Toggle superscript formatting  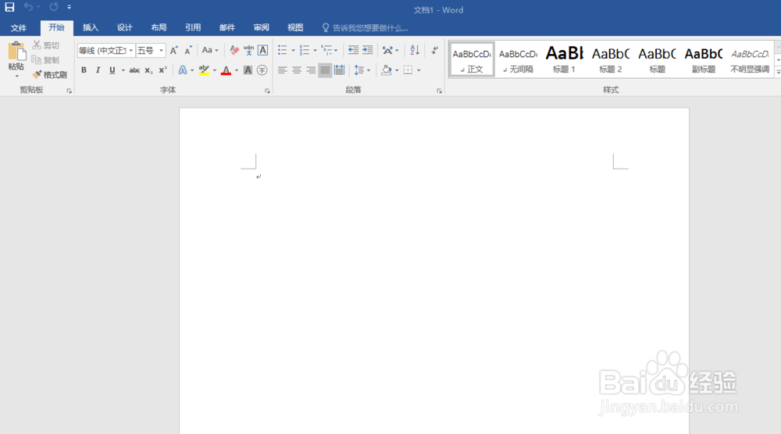(x=162, y=70)
